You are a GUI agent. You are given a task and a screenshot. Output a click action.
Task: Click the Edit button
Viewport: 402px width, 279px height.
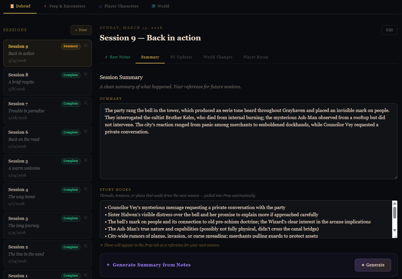coord(389,30)
